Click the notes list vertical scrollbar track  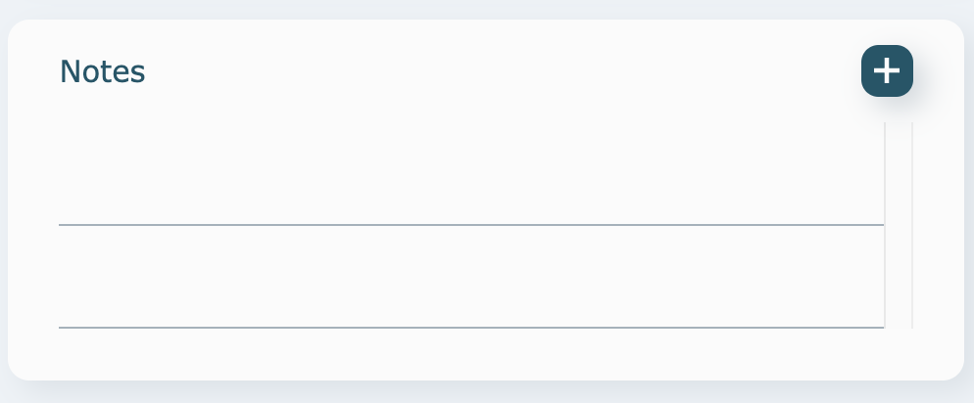point(899,225)
